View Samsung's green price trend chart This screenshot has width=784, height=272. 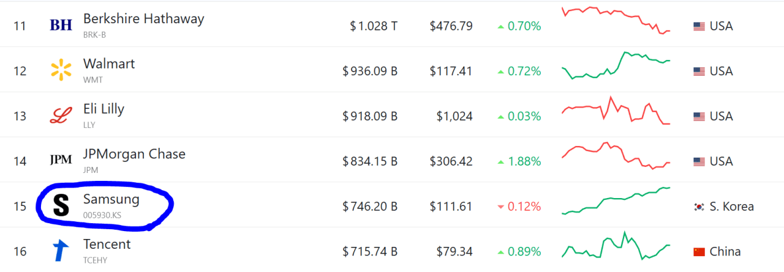pyautogui.click(x=616, y=200)
